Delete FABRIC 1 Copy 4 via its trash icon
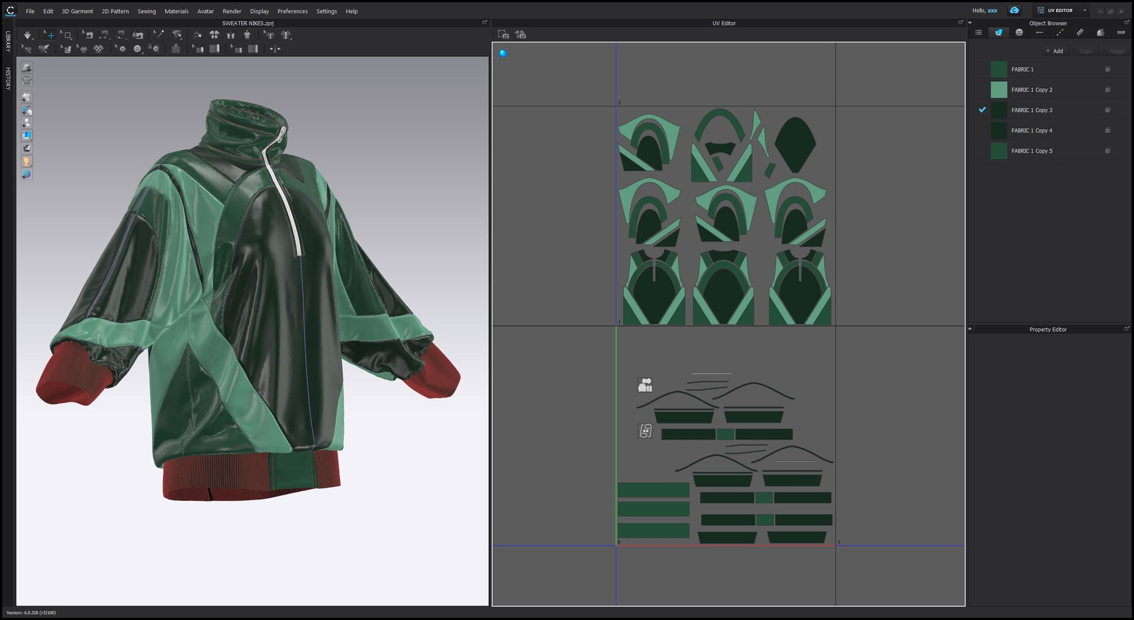Viewport: 1134px width, 620px height. click(1107, 130)
